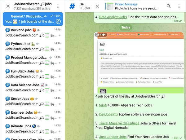Click the pin icon on General topic
This screenshot has height=140, width=186.
click(x=58, y=21)
